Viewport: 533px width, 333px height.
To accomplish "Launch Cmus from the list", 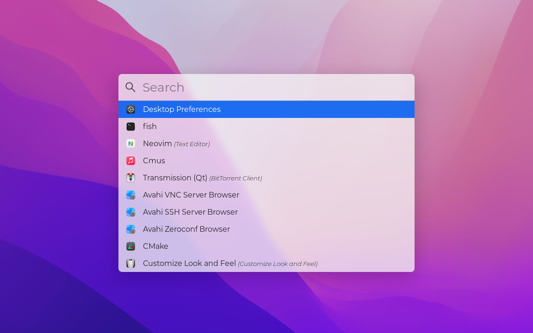I will [x=266, y=161].
